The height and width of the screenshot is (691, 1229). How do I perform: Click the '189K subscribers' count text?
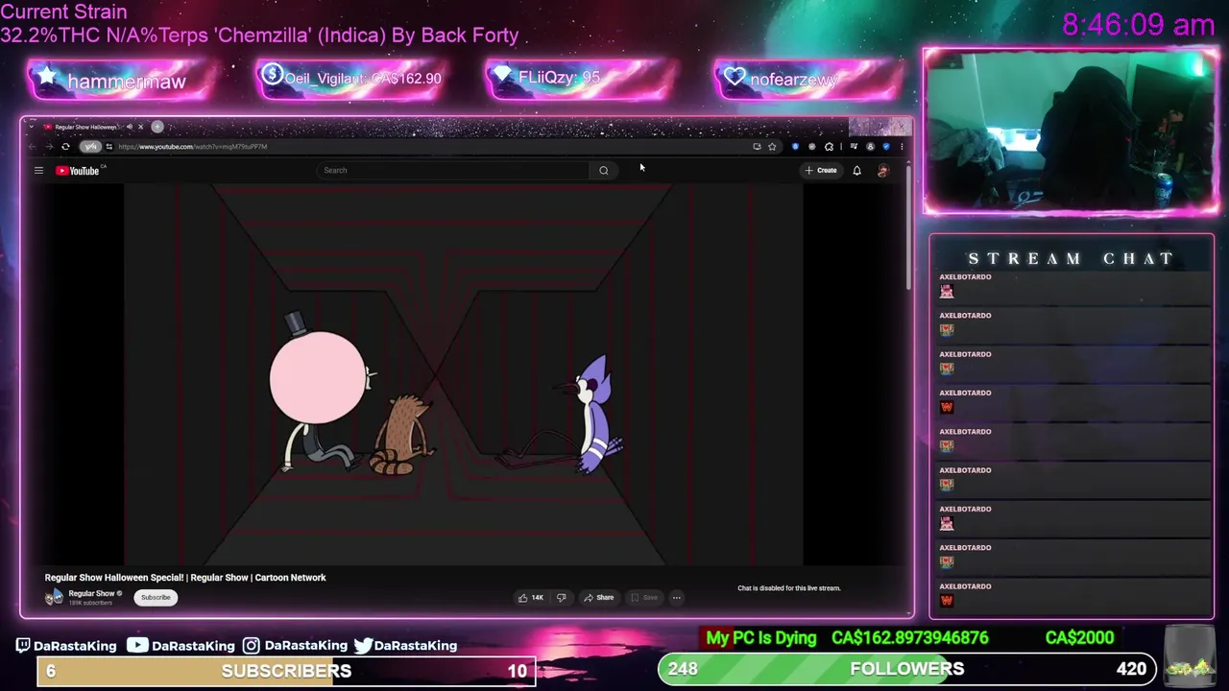click(x=90, y=603)
